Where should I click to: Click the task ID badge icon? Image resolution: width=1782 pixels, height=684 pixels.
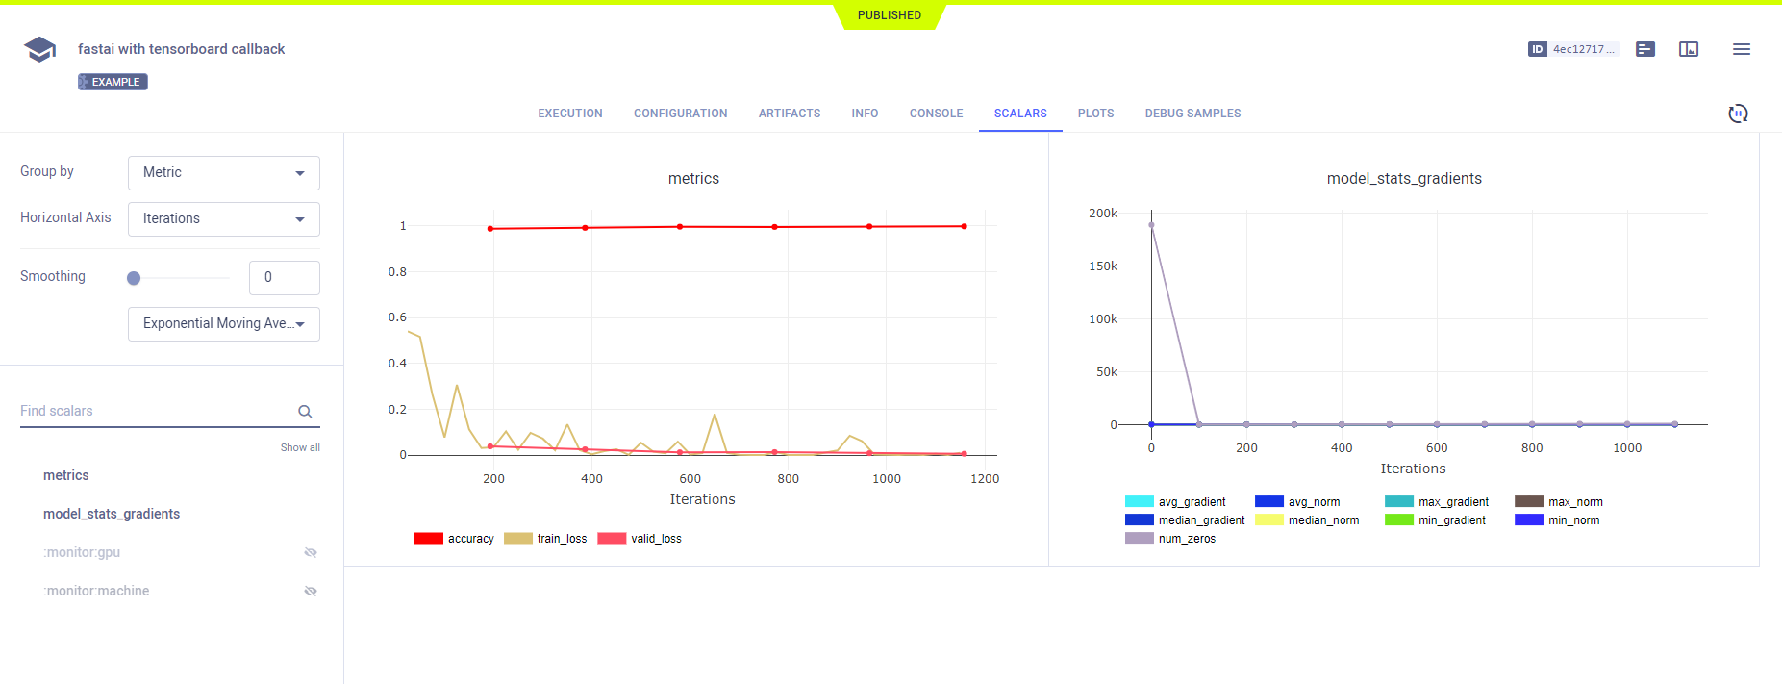click(x=1537, y=49)
